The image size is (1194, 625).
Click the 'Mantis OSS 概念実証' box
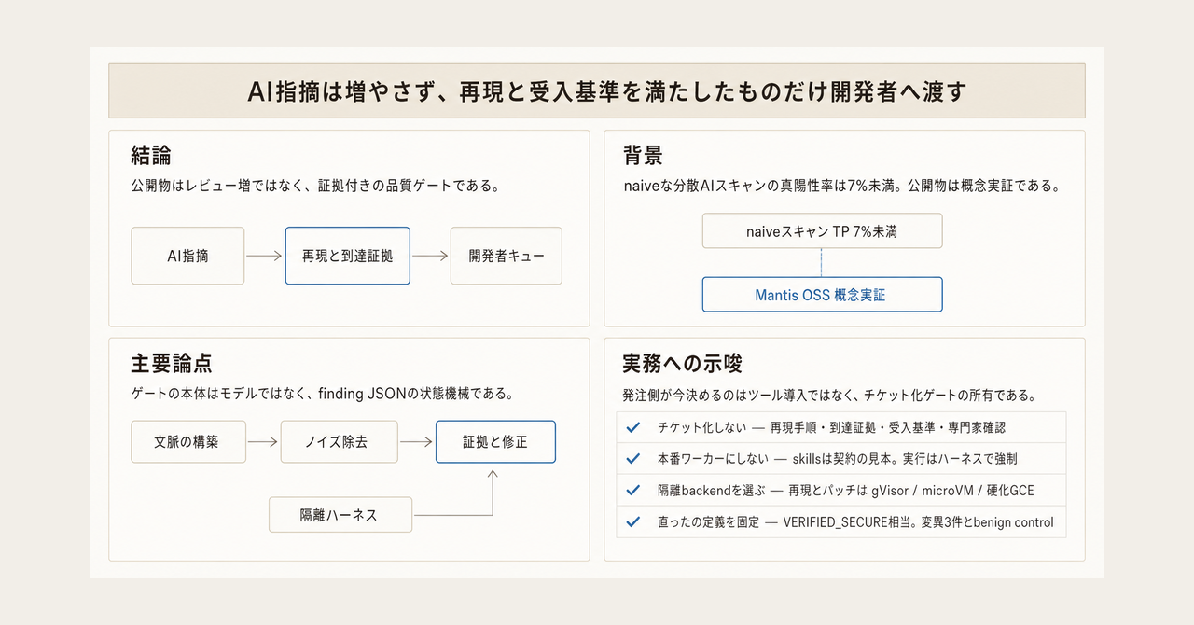point(822,295)
